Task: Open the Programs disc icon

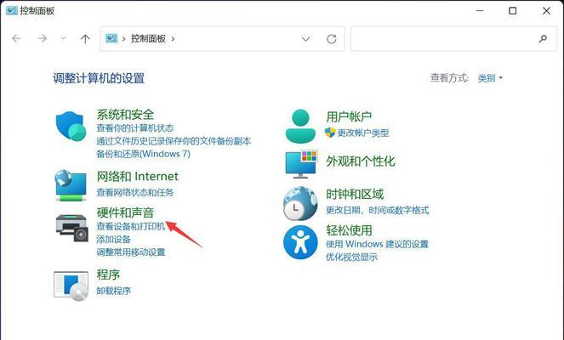Action: click(71, 286)
